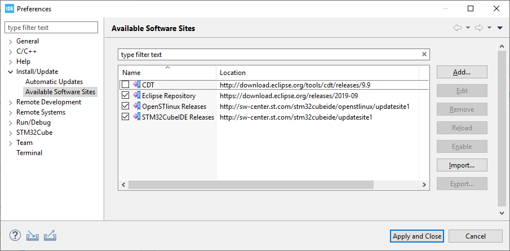Expand the Help preferences node

(x=11, y=61)
